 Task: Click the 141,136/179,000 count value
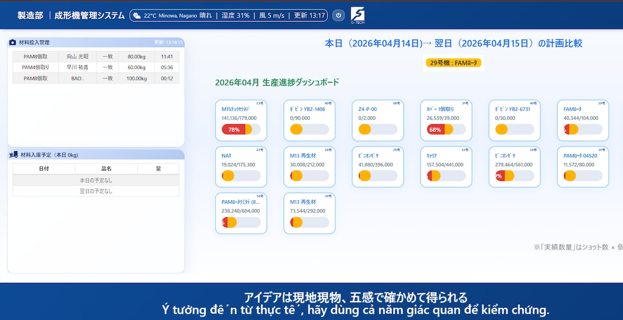point(238,118)
